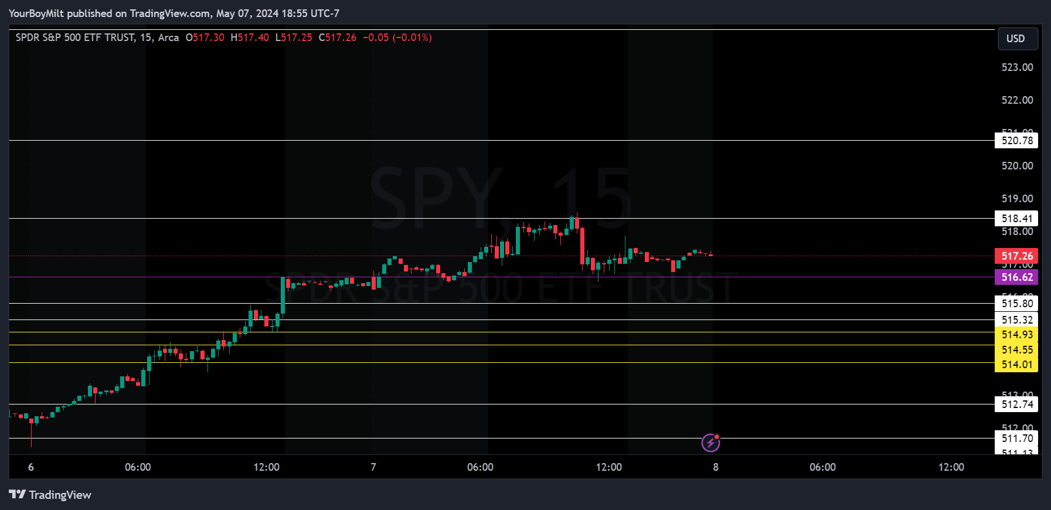The image size is (1051, 510).
Task: Click the 522.00 price axis value
Action: point(1017,100)
